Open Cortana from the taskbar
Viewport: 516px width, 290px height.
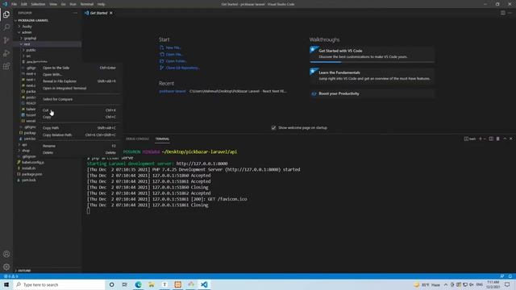click(111, 284)
